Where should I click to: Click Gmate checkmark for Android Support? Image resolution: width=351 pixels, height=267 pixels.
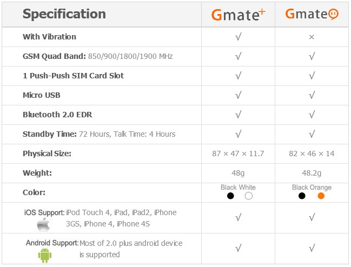click(312, 248)
